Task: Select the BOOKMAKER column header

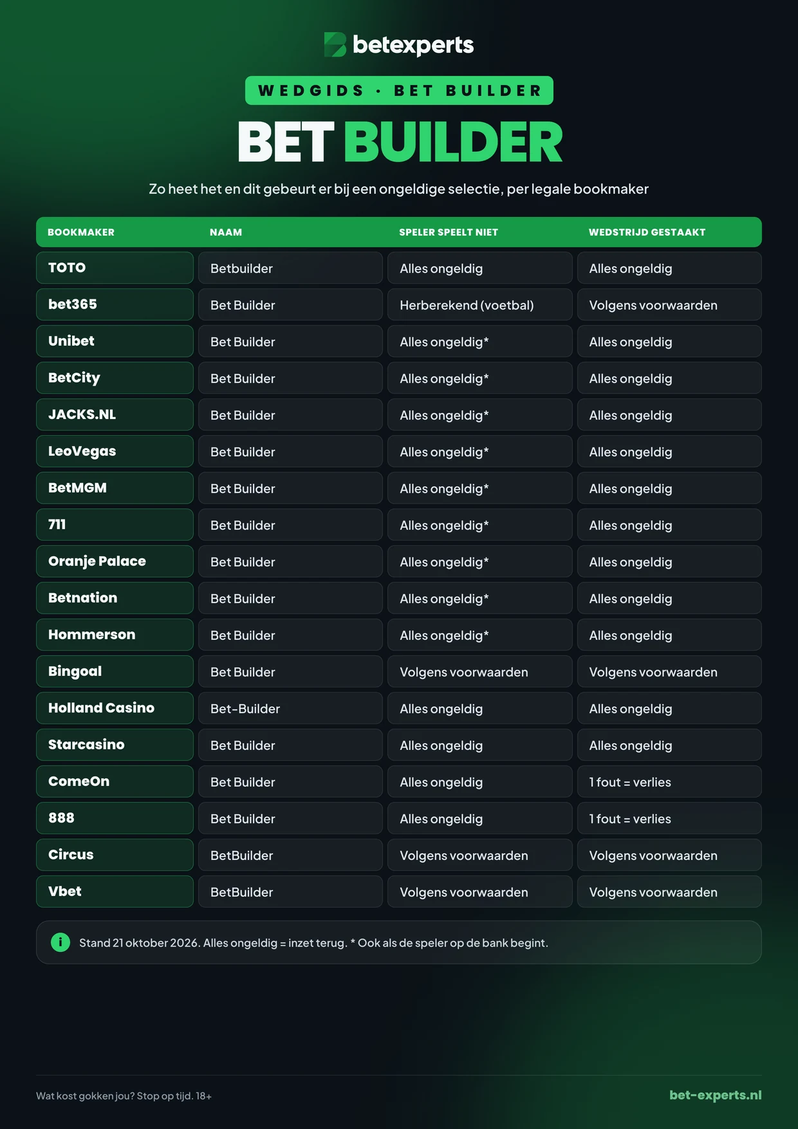Action: [x=81, y=232]
